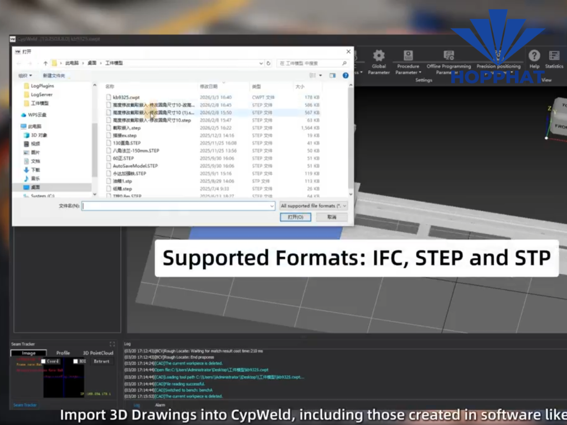
Task: Toggle the preview pane icon
Action: 332,75
